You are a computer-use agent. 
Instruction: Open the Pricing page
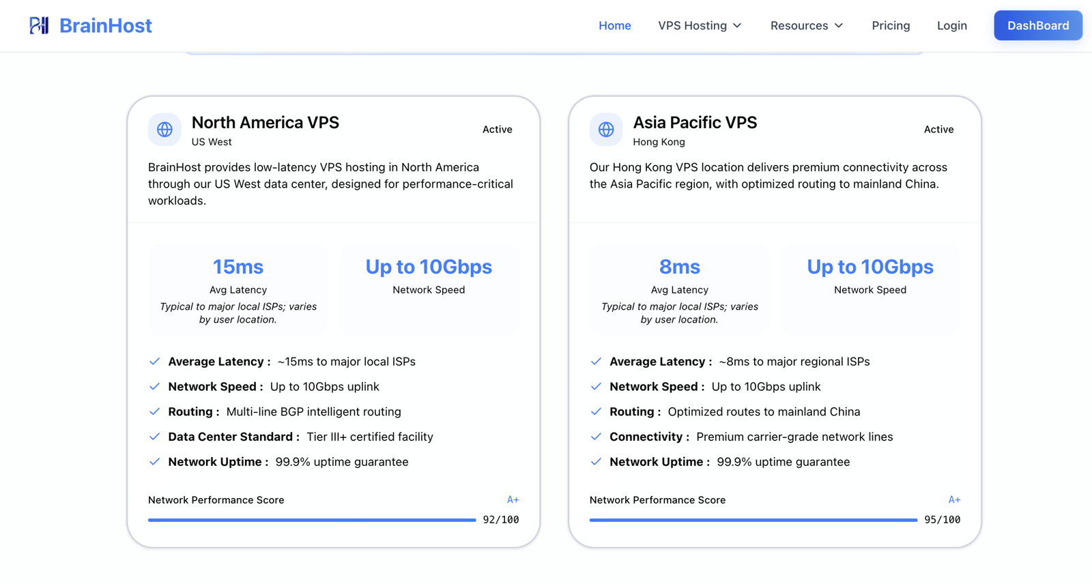[x=891, y=25]
